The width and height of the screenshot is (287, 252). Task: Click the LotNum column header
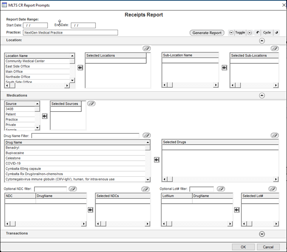(177, 196)
